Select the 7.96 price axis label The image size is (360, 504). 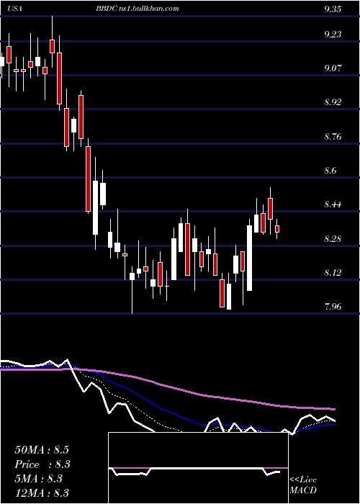click(x=333, y=307)
